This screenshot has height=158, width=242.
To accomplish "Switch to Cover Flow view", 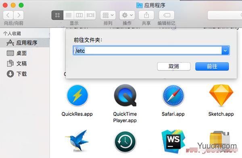I will click(90, 15).
